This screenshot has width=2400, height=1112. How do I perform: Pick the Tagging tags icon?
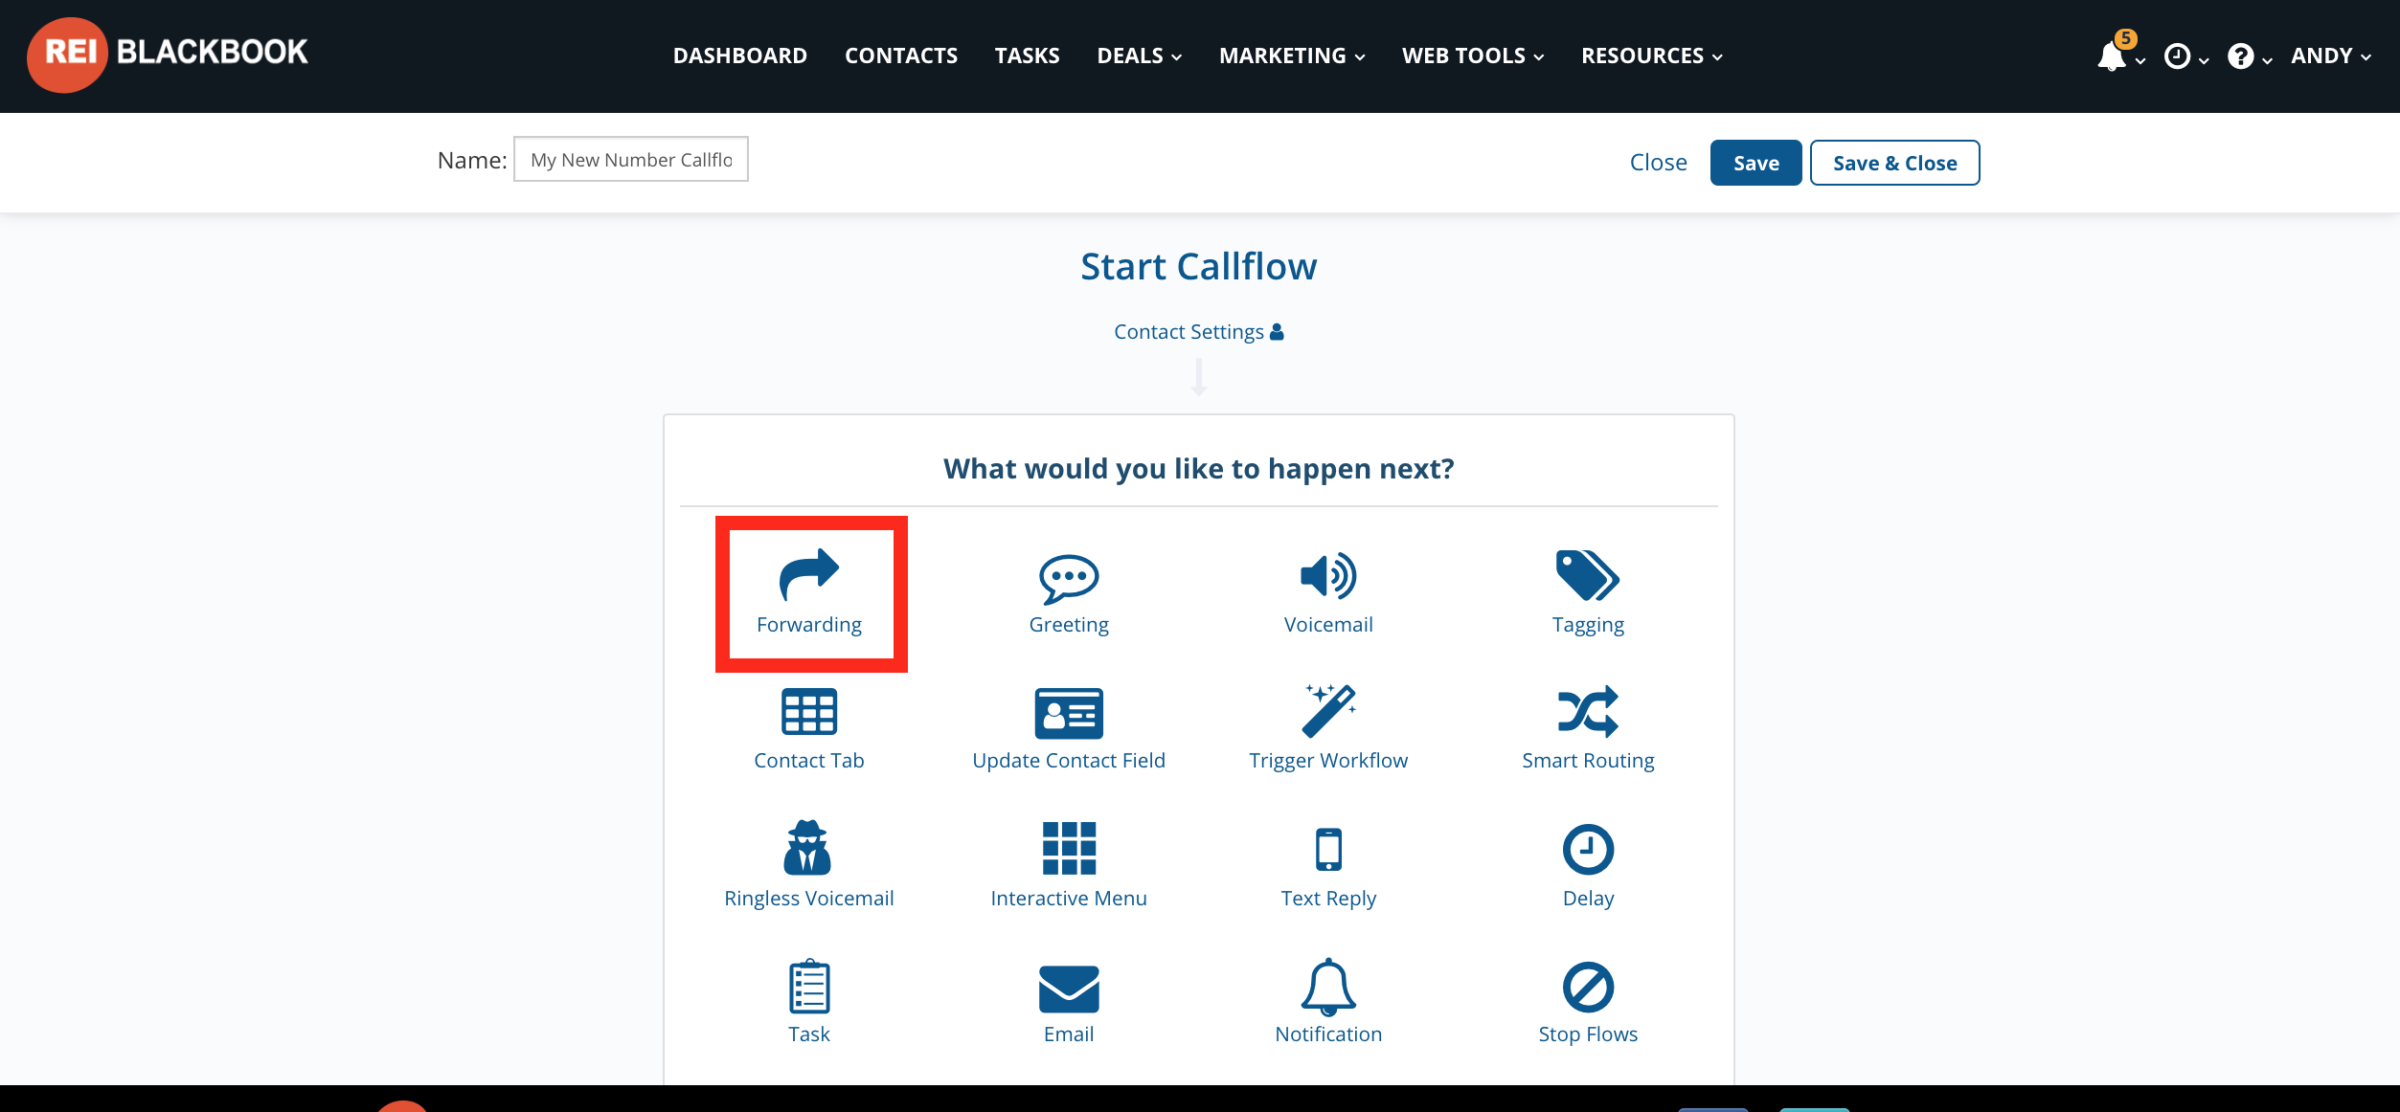[1588, 575]
